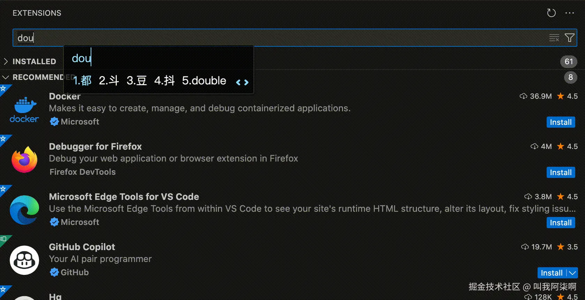Screen dimensions: 585x300
Task: Select IME candidate 5 'double'
Action: (204, 81)
